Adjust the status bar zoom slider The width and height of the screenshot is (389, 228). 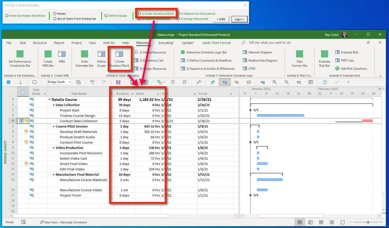click(368, 222)
